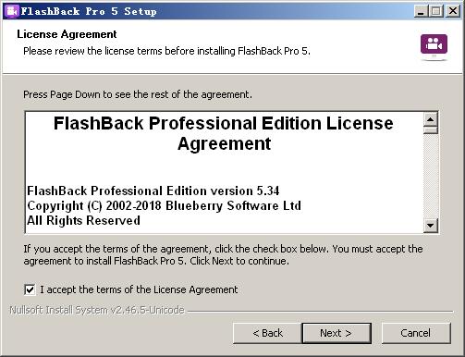Click the purple FlashBack camcorder logo in header
Image resolution: width=465 pixels, height=357 pixels.
click(x=434, y=46)
